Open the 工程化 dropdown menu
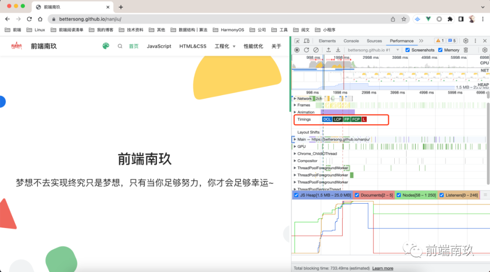 tap(225, 46)
